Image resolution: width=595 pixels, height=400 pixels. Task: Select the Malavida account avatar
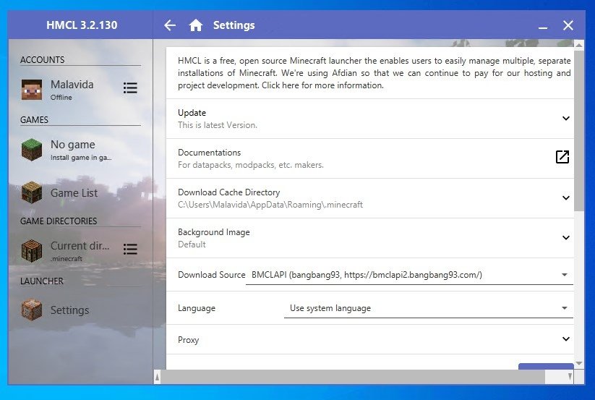32,90
